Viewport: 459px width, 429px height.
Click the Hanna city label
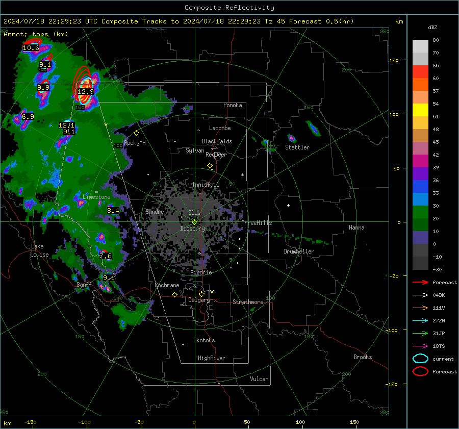tap(356, 228)
